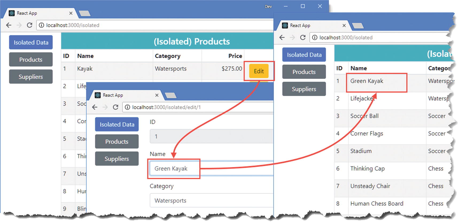458x222 pixels.
Task: Select the React App tab in leftmost browser
Action: tap(37, 13)
